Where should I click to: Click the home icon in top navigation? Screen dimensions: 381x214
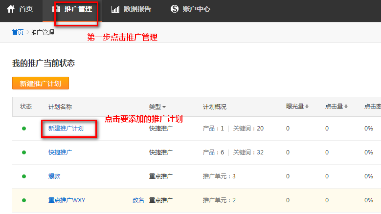(11, 9)
